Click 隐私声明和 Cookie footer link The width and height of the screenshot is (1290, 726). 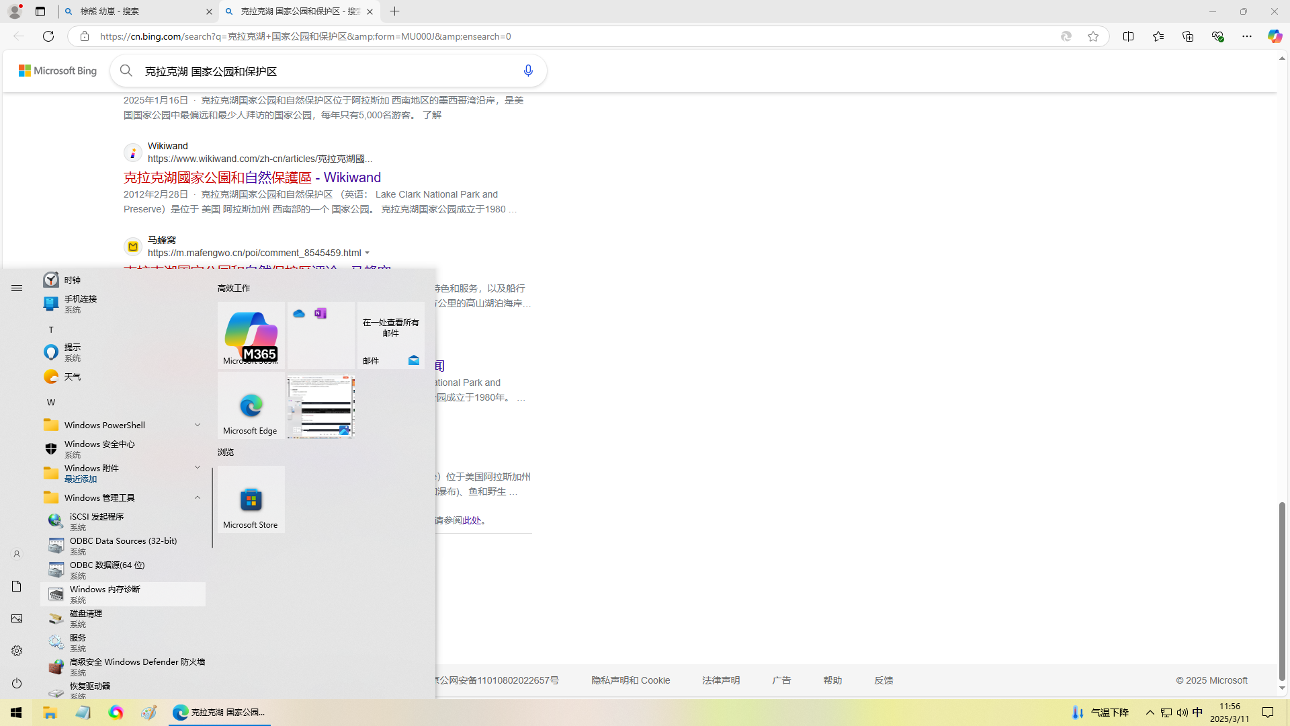point(630,680)
